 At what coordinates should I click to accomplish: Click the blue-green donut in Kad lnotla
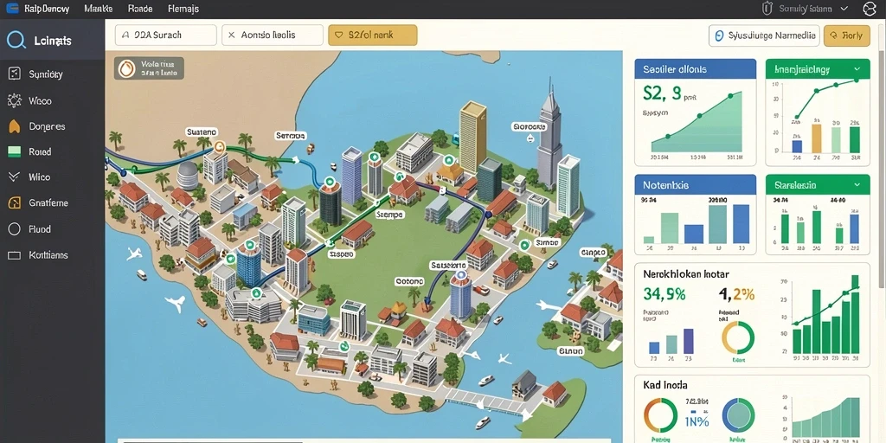(x=738, y=415)
